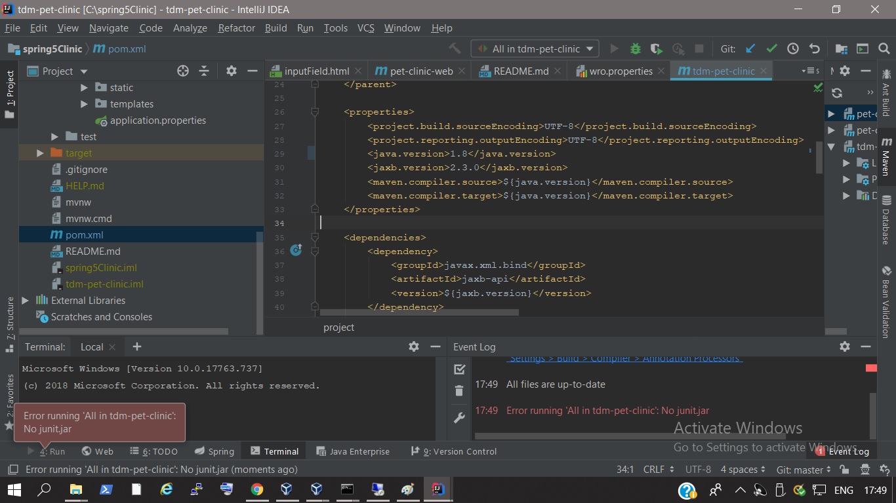This screenshot has height=503, width=896.
Task: Click the Git Revert undo arrow icon
Action: [x=815, y=48]
